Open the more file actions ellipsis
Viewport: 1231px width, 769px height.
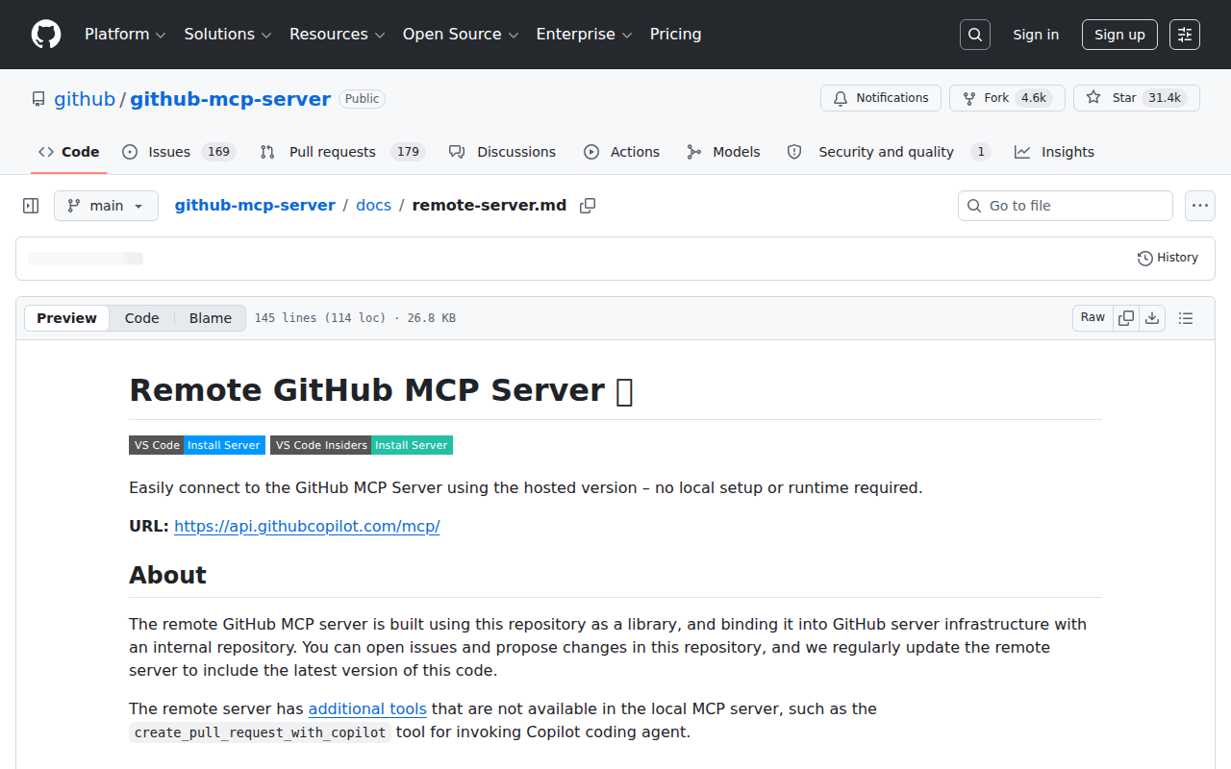(x=1200, y=206)
